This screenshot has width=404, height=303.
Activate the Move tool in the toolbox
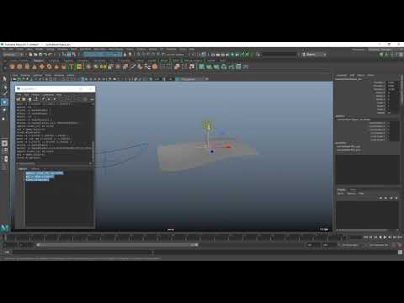pyautogui.click(x=4, y=102)
